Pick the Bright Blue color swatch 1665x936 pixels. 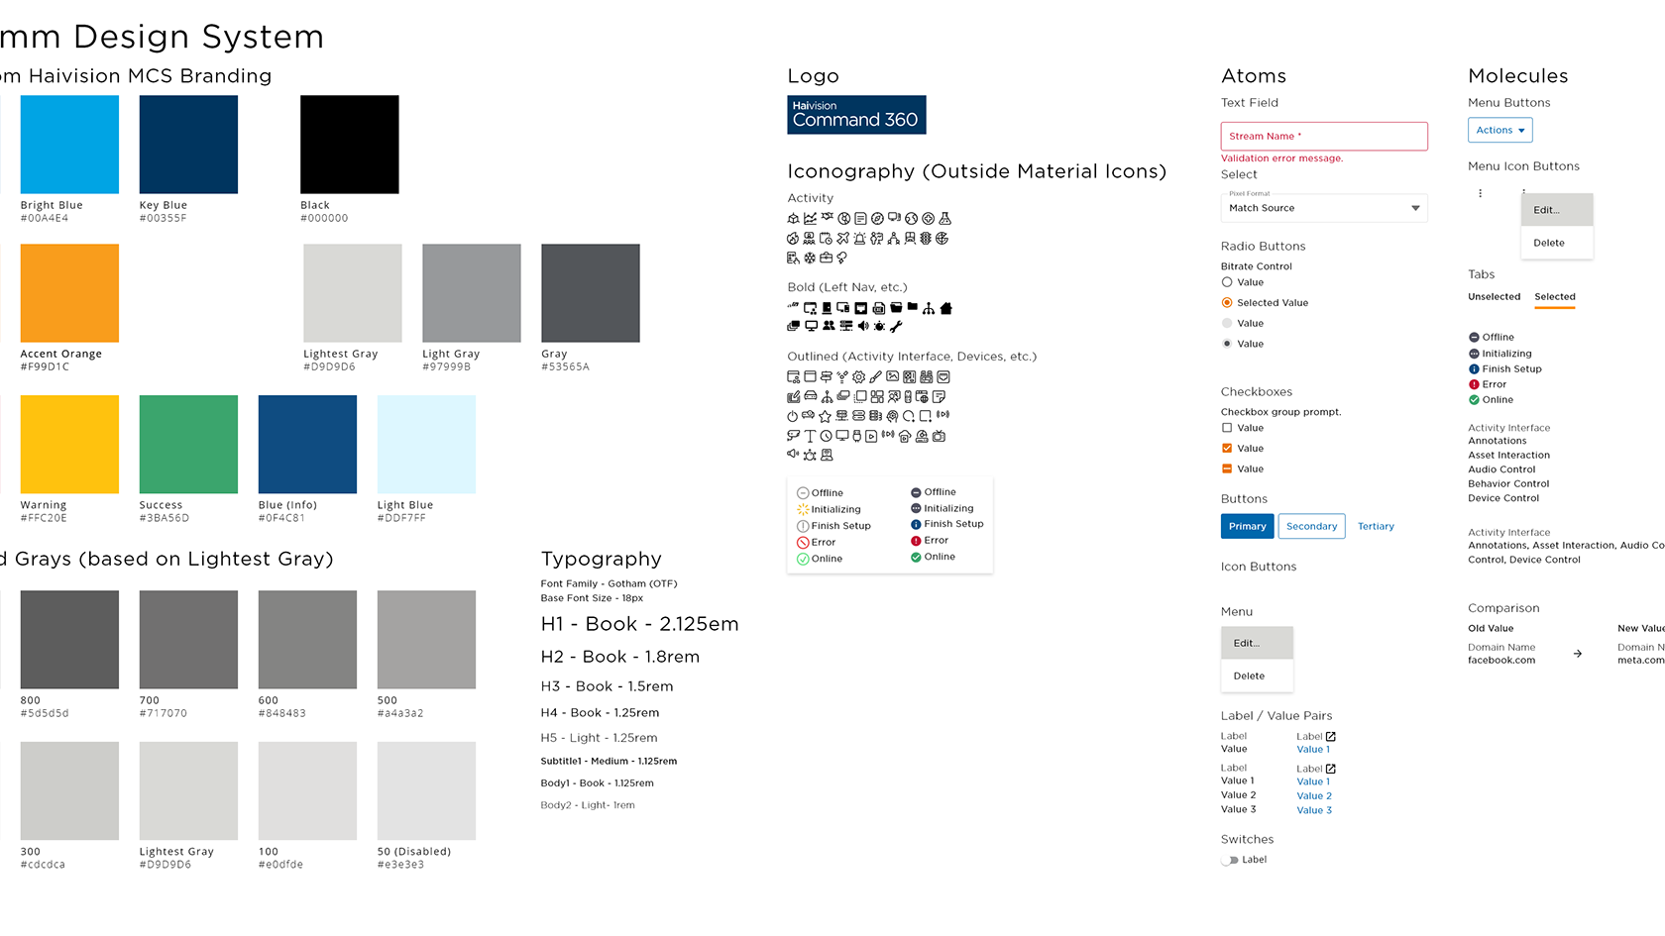click(69, 145)
